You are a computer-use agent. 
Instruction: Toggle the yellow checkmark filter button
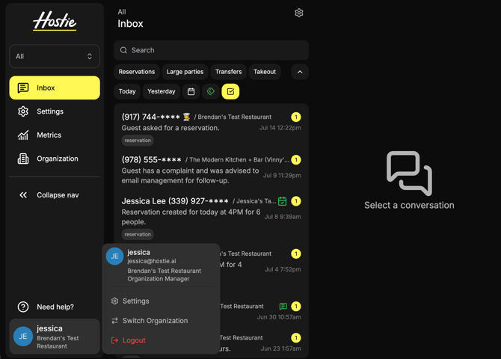click(230, 91)
